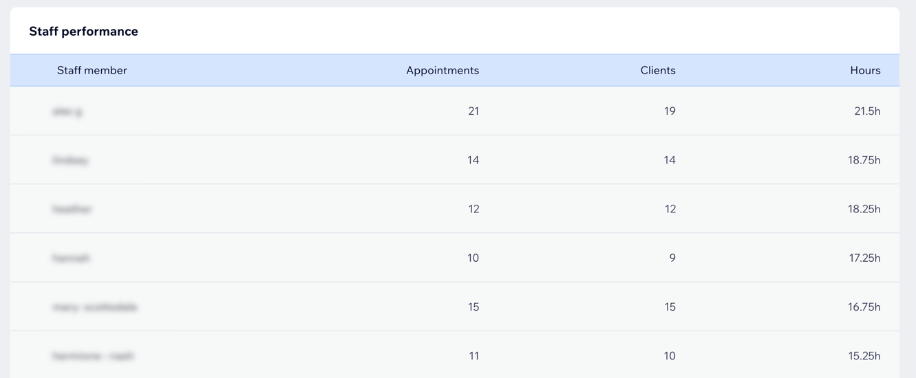Click blurred staff name in 16.75h row

(x=95, y=307)
